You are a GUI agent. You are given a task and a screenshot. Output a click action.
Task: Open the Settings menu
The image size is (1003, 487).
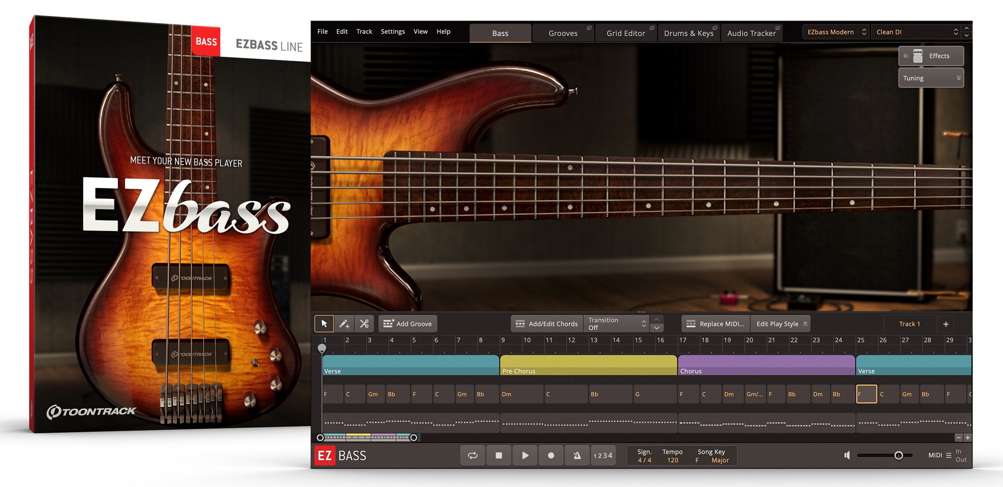pyautogui.click(x=393, y=32)
